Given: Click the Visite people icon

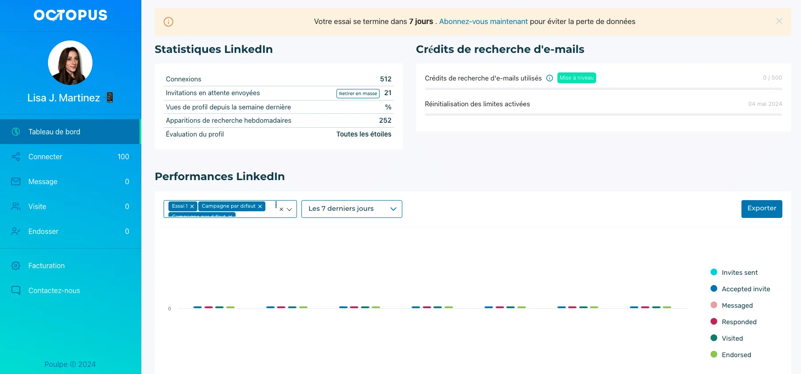Looking at the screenshot, I should tap(16, 206).
